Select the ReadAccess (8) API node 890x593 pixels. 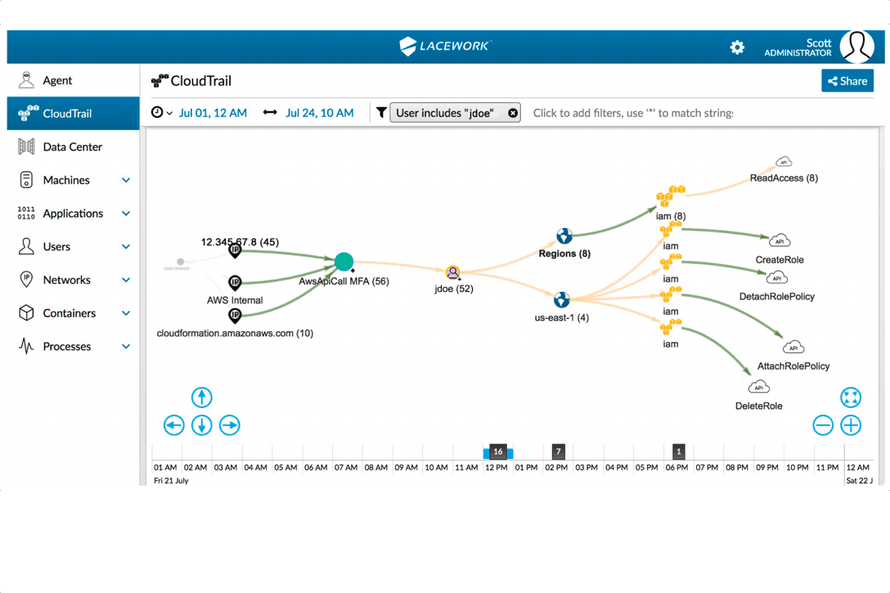click(784, 162)
